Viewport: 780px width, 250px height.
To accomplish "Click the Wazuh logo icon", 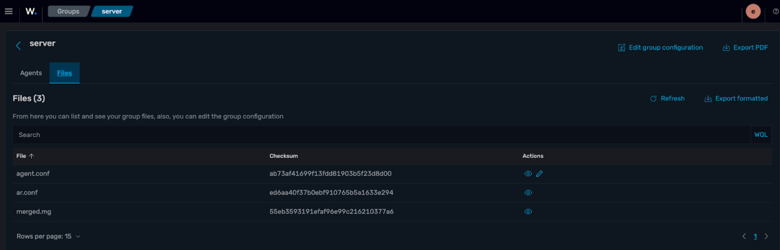I will point(31,11).
